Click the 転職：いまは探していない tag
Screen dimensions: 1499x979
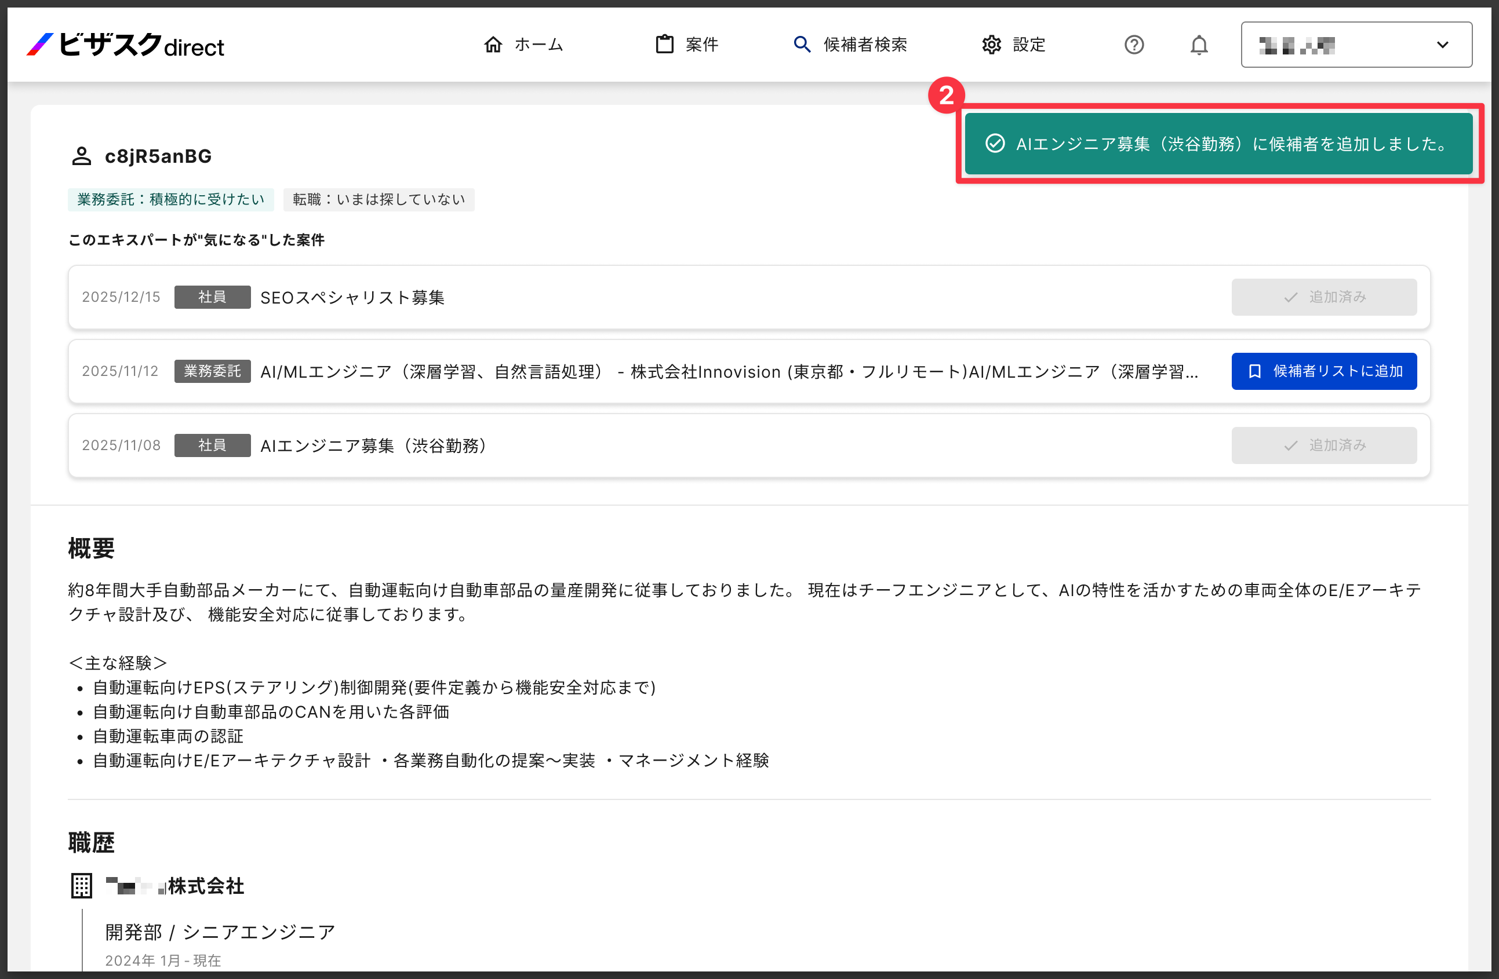(x=379, y=200)
